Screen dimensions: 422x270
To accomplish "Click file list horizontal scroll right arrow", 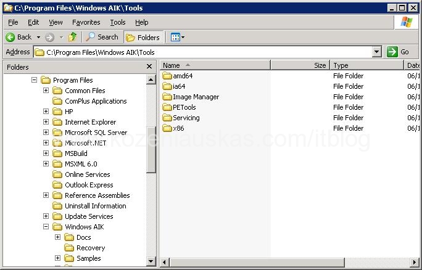I will (x=415, y=262).
